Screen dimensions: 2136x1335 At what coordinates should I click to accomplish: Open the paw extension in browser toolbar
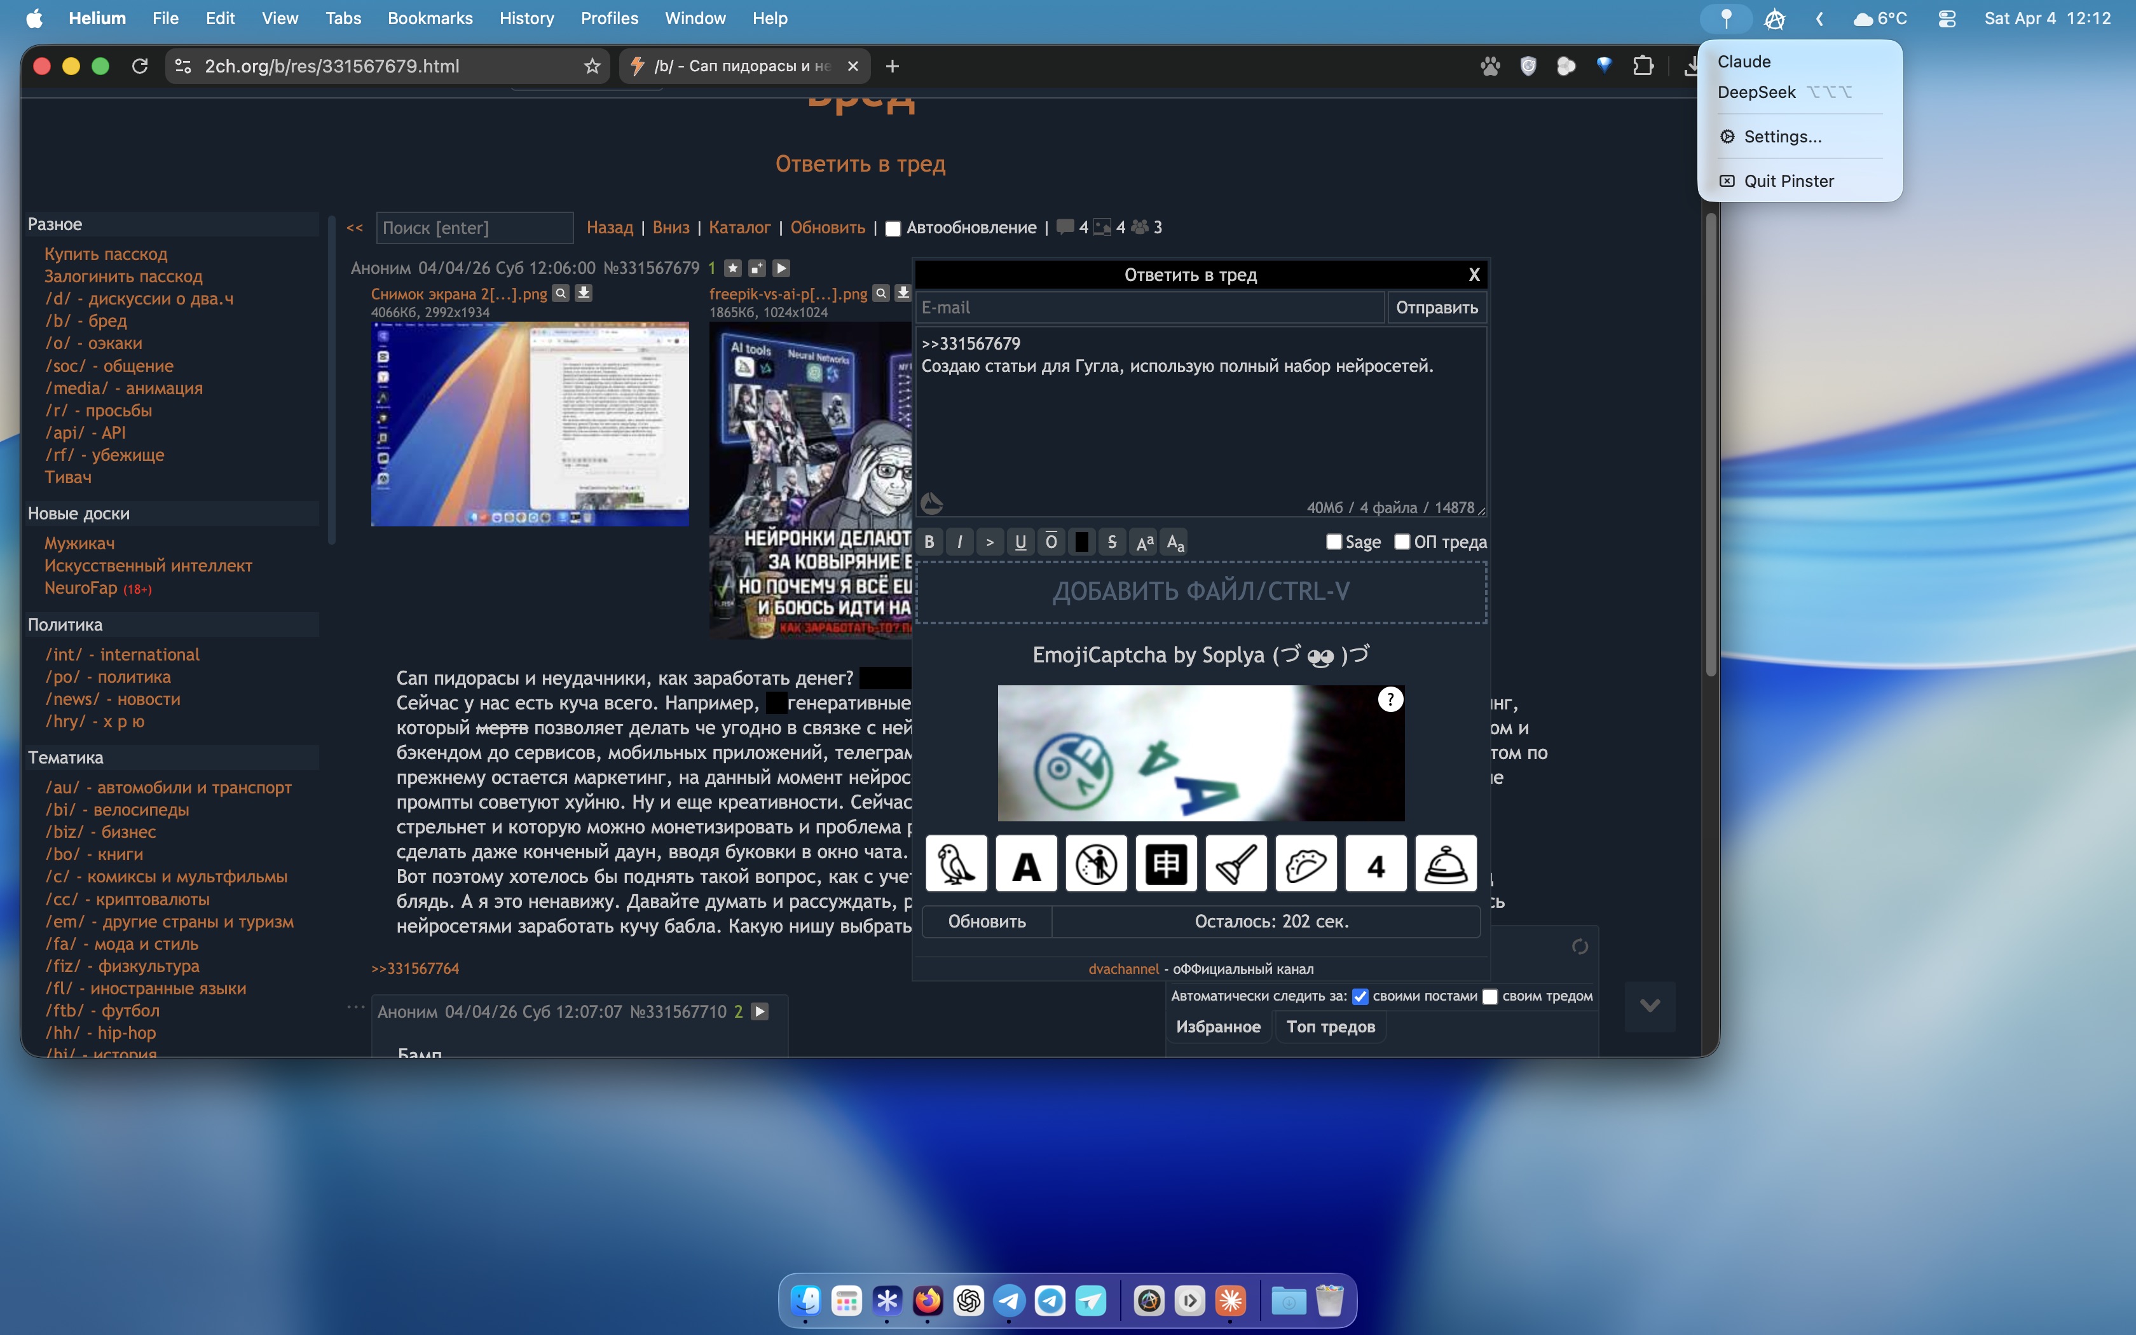point(1490,66)
